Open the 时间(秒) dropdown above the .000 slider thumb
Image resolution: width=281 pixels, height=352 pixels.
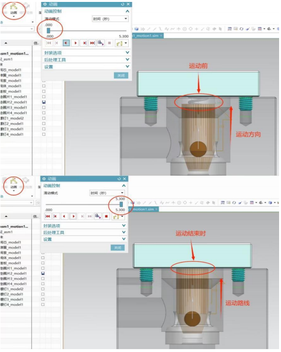click(x=110, y=19)
